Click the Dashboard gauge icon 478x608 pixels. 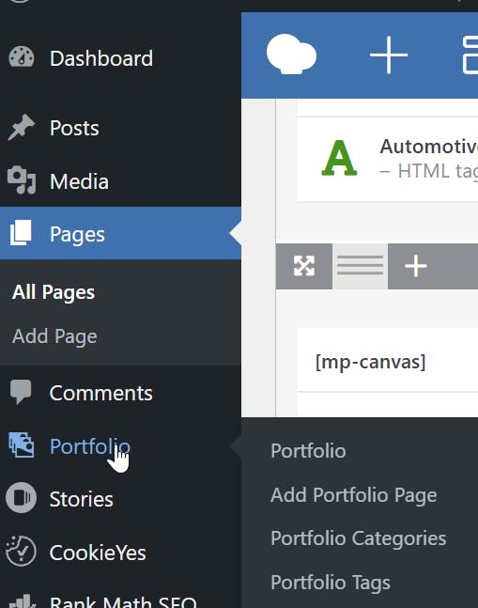click(x=22, y=57)
